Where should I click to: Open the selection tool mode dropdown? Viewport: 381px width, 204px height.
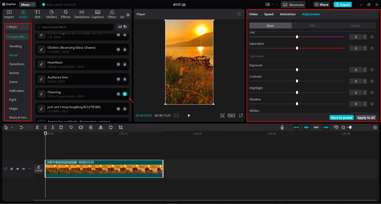click(x=12, y=127)
